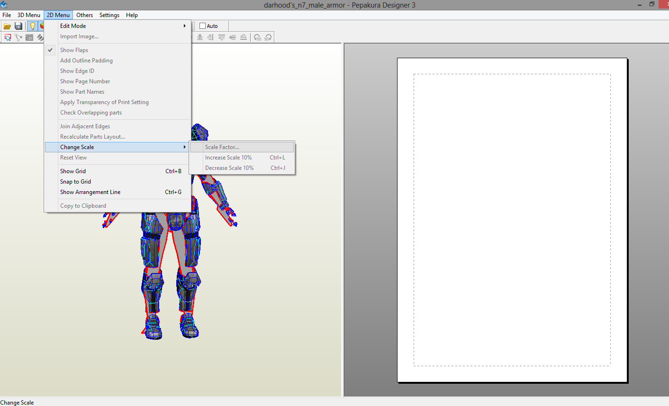This screenshot has height=406, width=669.
Task: Expand the Change Scale submenu arrow
Action: (x=185, y=147)
